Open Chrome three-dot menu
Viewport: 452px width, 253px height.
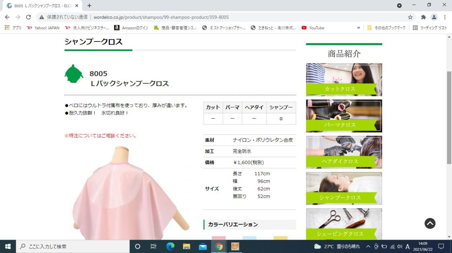tap(445, 17)
